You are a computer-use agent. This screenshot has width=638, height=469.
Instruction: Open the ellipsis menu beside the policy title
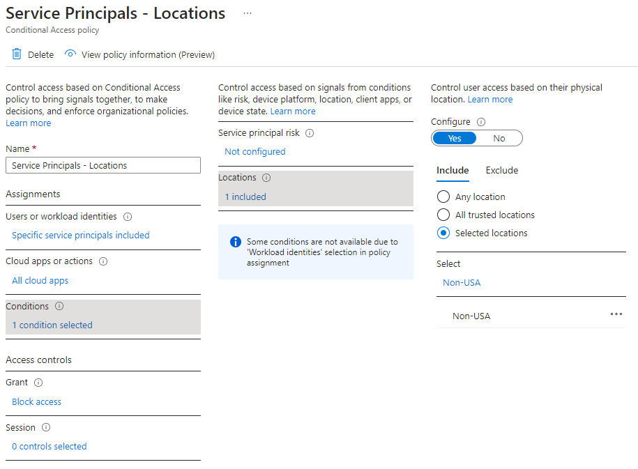tap(247, 13)
